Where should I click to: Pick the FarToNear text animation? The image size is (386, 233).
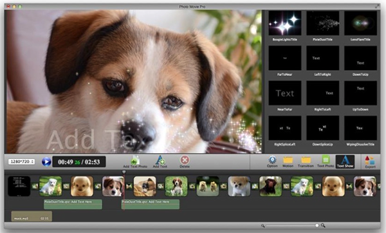(285, 58)
